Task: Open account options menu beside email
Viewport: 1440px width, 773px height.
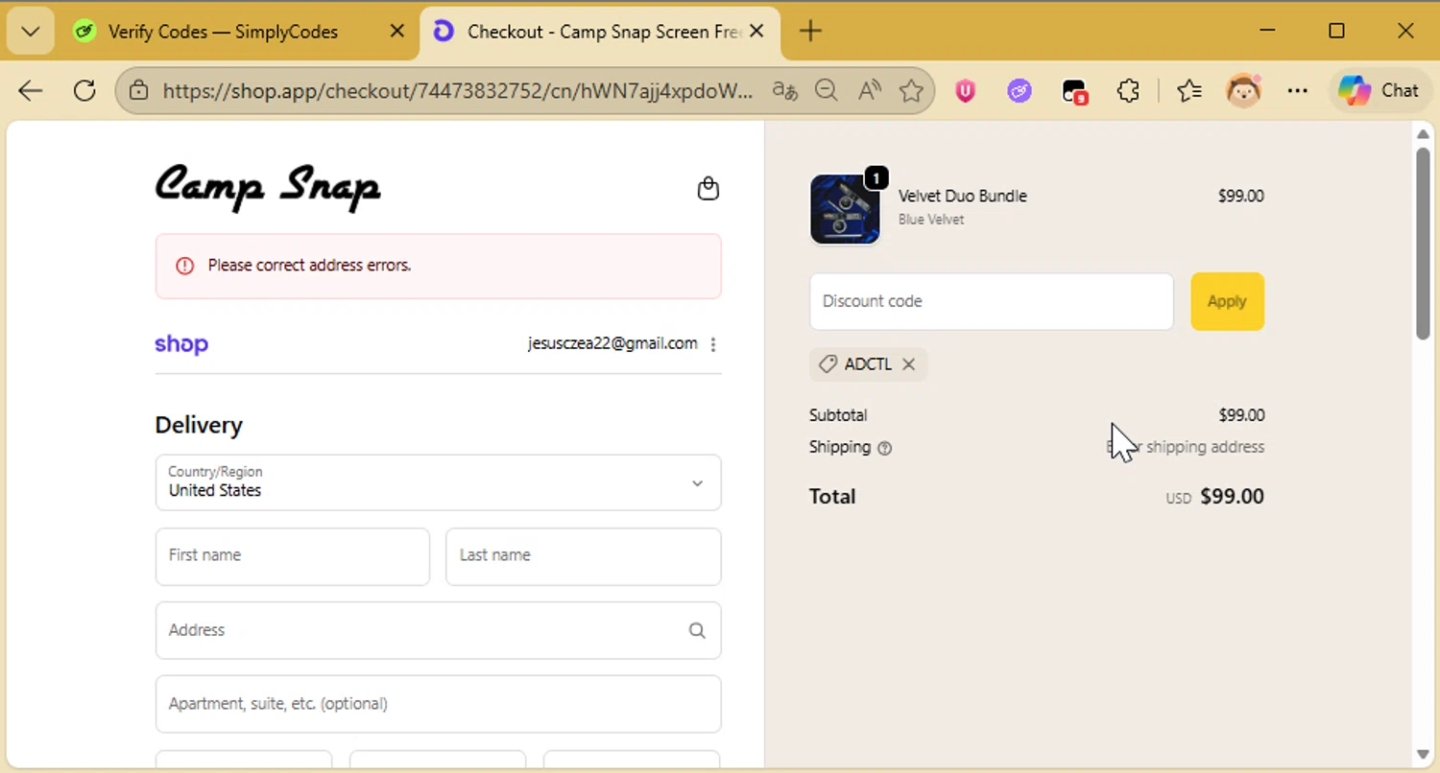Action: (712, 344)
